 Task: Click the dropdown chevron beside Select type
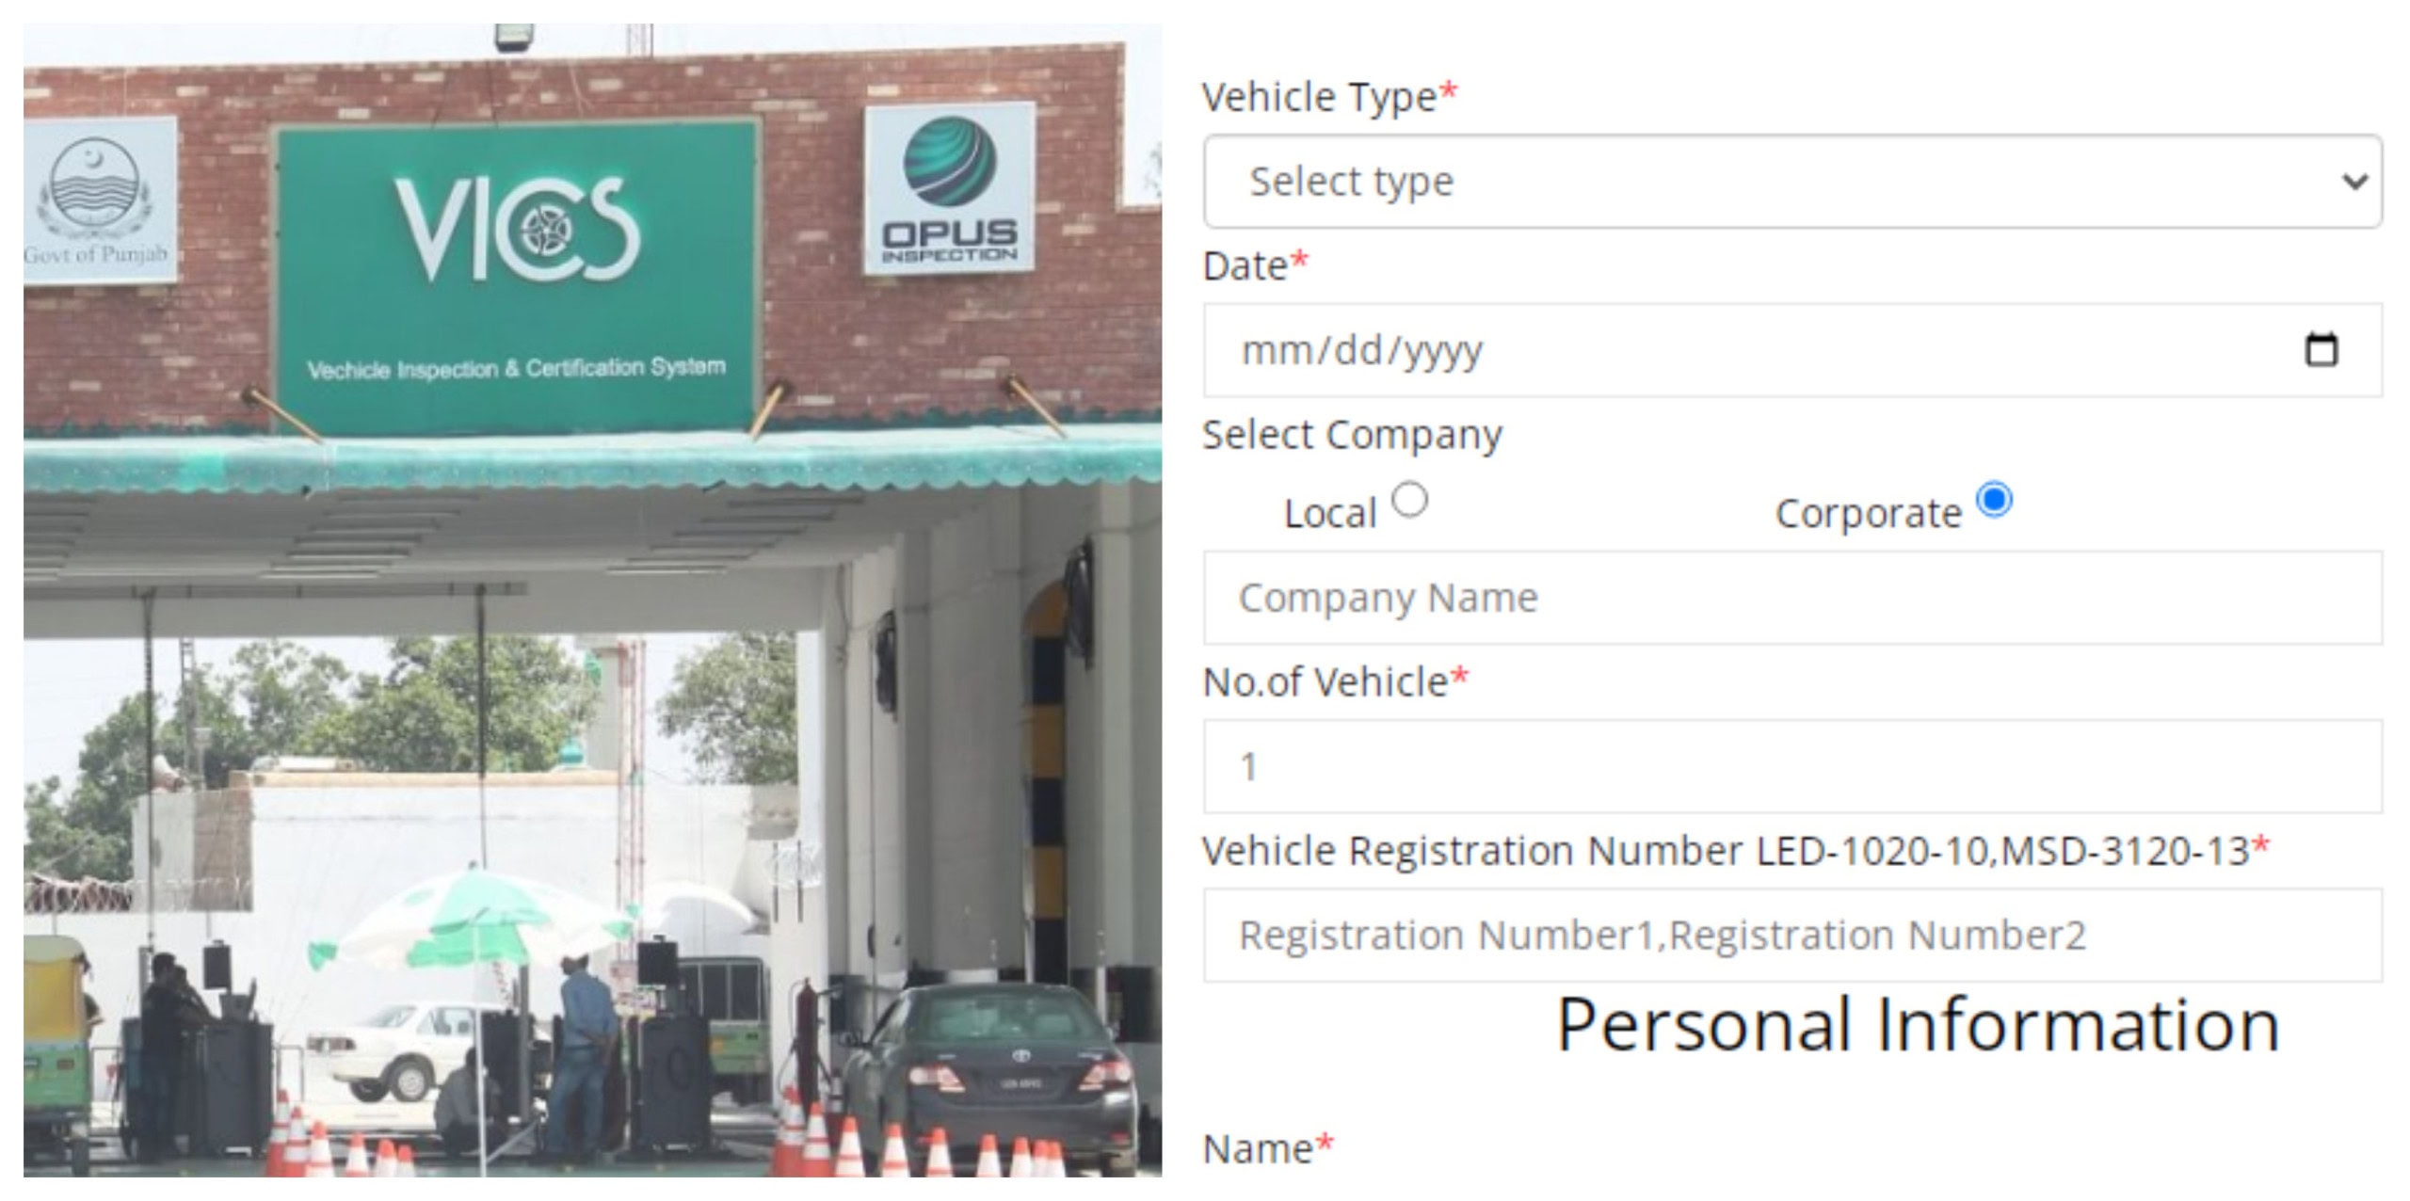point(2354,182)
